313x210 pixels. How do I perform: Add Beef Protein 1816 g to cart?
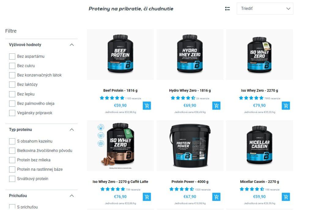[147, 106]
